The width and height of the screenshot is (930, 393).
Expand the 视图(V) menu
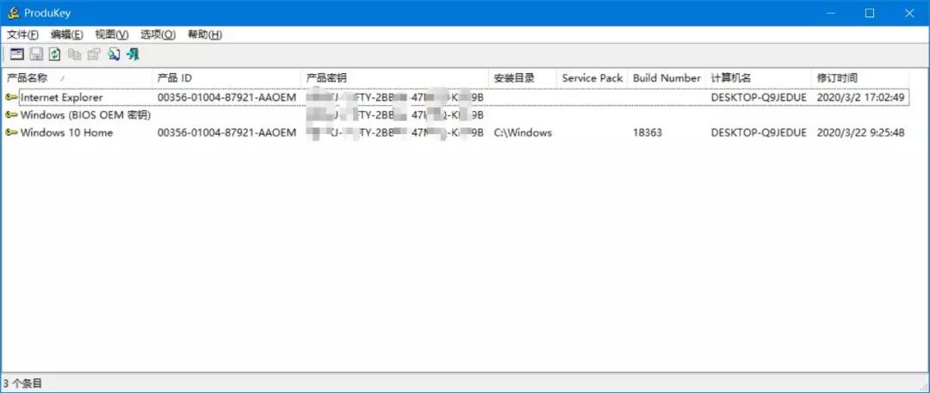point(112,34)
